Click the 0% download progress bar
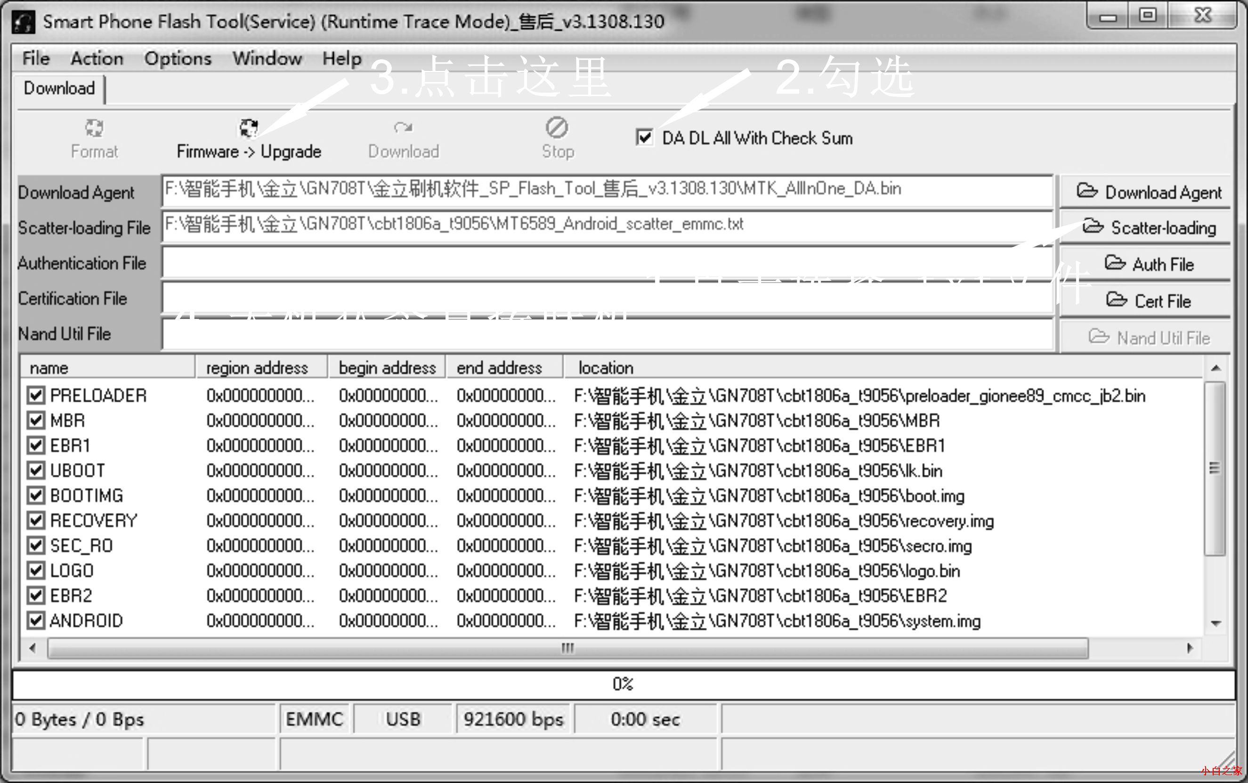Image resolution: width=1248 pixels, height=783 pixels. point(624,684)
